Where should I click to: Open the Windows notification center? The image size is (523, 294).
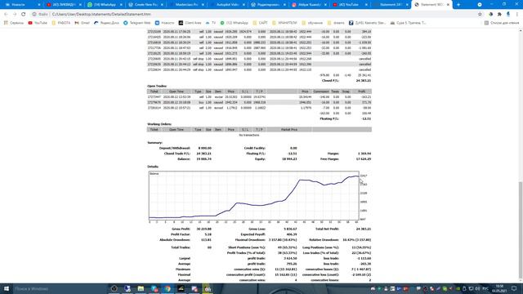(514, 288)
